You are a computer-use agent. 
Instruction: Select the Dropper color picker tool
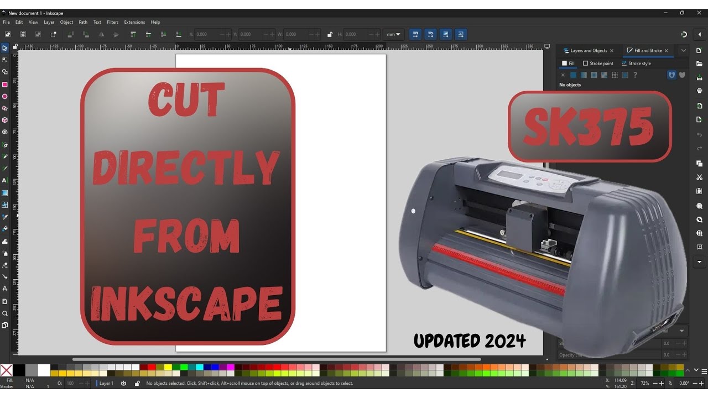[5, 217]
